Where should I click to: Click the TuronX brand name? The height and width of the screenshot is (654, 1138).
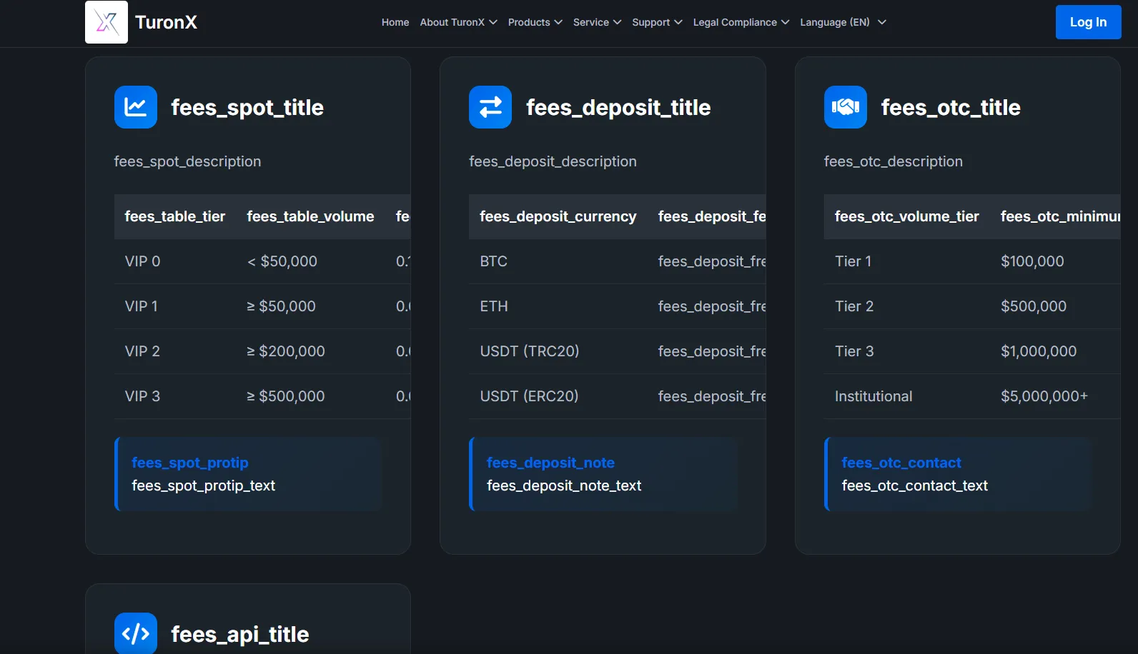[166, 22]
